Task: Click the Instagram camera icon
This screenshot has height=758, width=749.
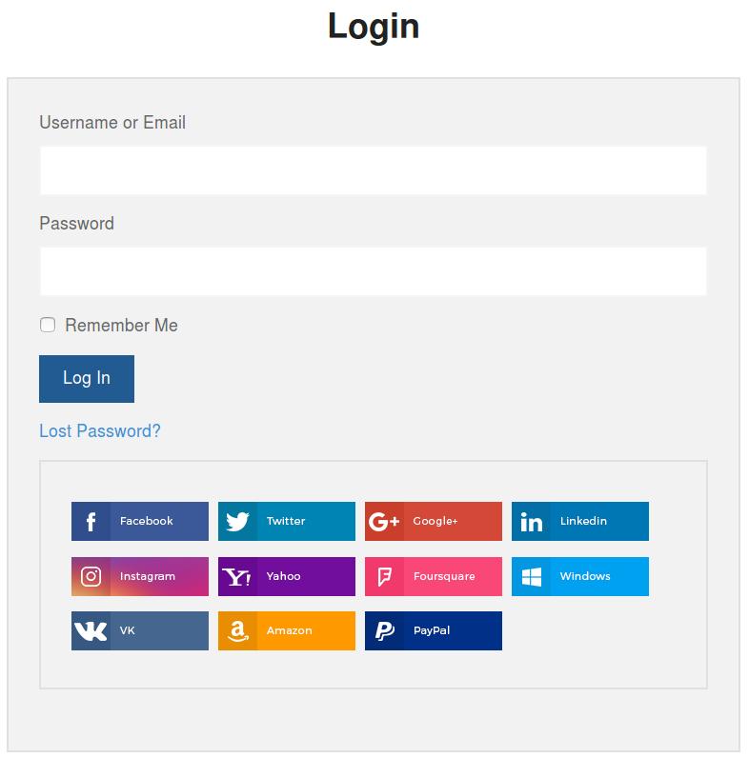Action: tap(91, 576)
